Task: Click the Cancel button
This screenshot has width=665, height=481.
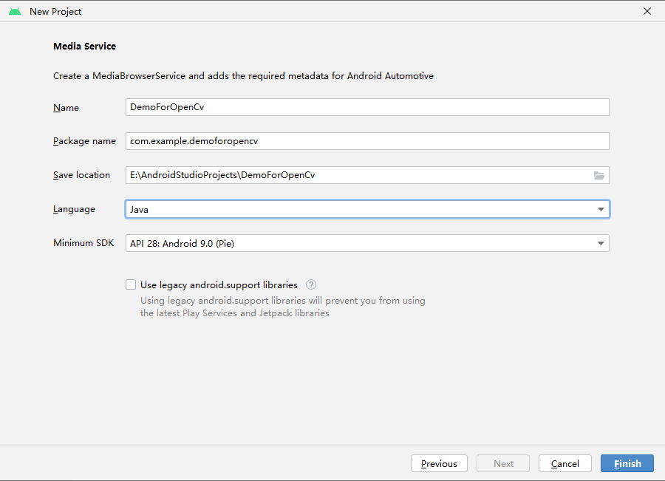Action: (x=565, y=463)
